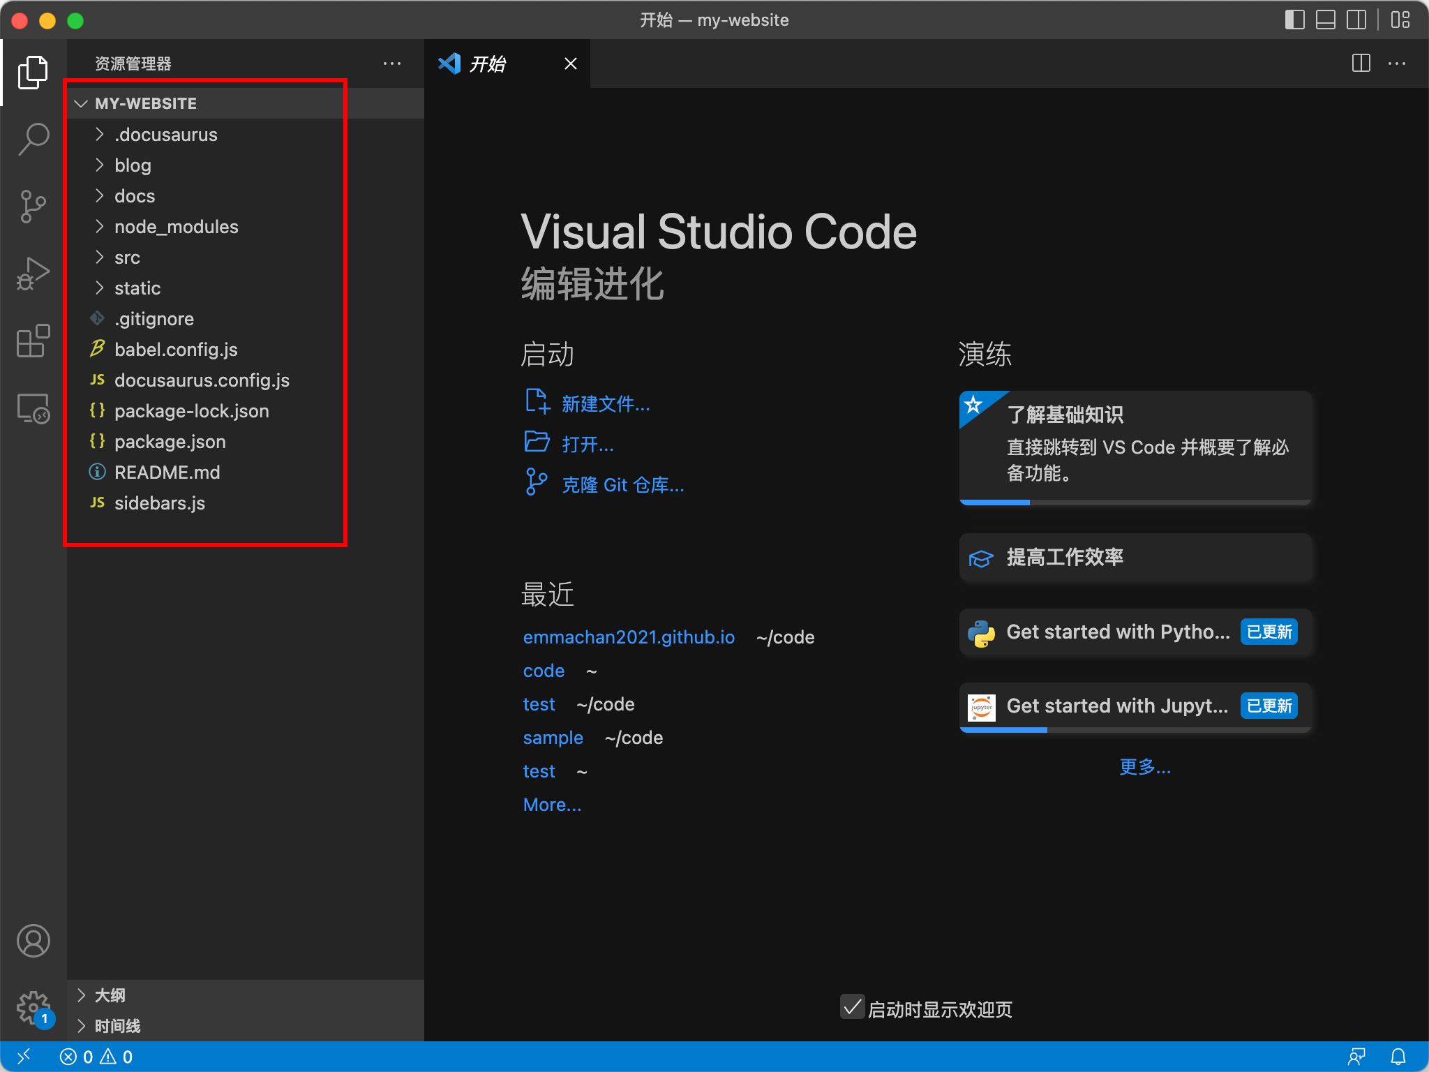
Task: Open the Accounts menu icon
Action: tap(33, 941)
